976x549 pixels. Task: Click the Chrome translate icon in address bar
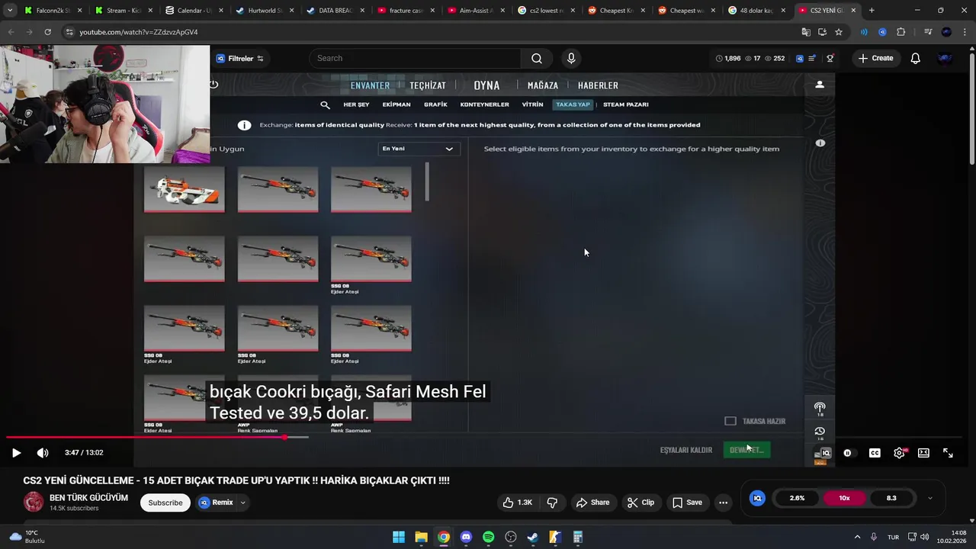coord(806,32)
